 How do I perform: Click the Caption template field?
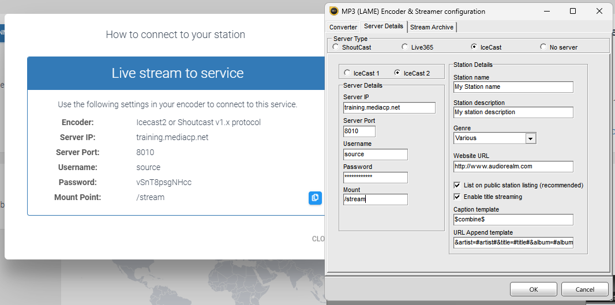coord(513,220)
